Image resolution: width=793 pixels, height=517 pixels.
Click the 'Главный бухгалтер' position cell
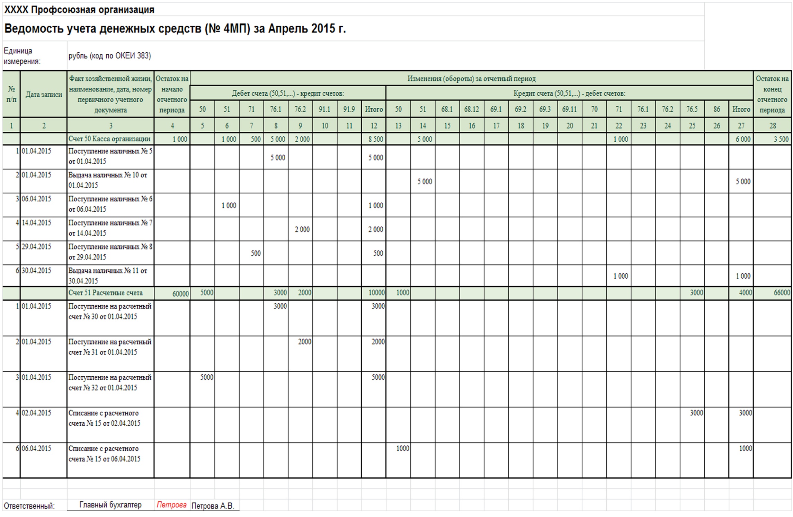coord(110,505)
